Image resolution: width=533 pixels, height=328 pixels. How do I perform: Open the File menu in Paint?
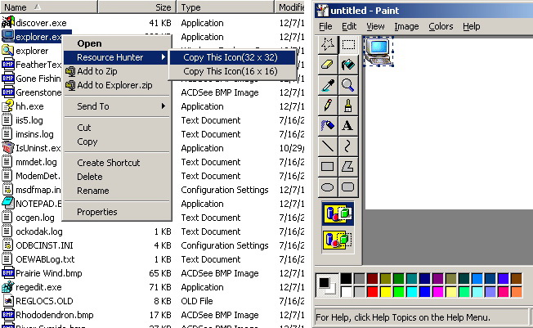click(x=325, y=26)
